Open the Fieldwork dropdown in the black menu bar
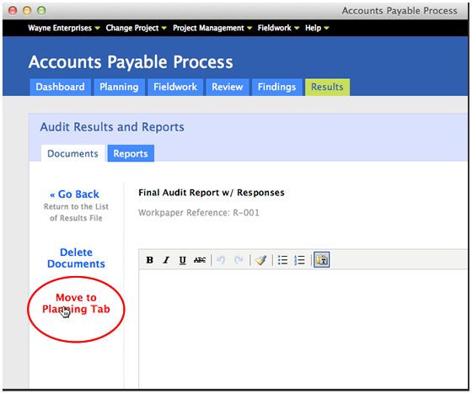 click(278, 28)
